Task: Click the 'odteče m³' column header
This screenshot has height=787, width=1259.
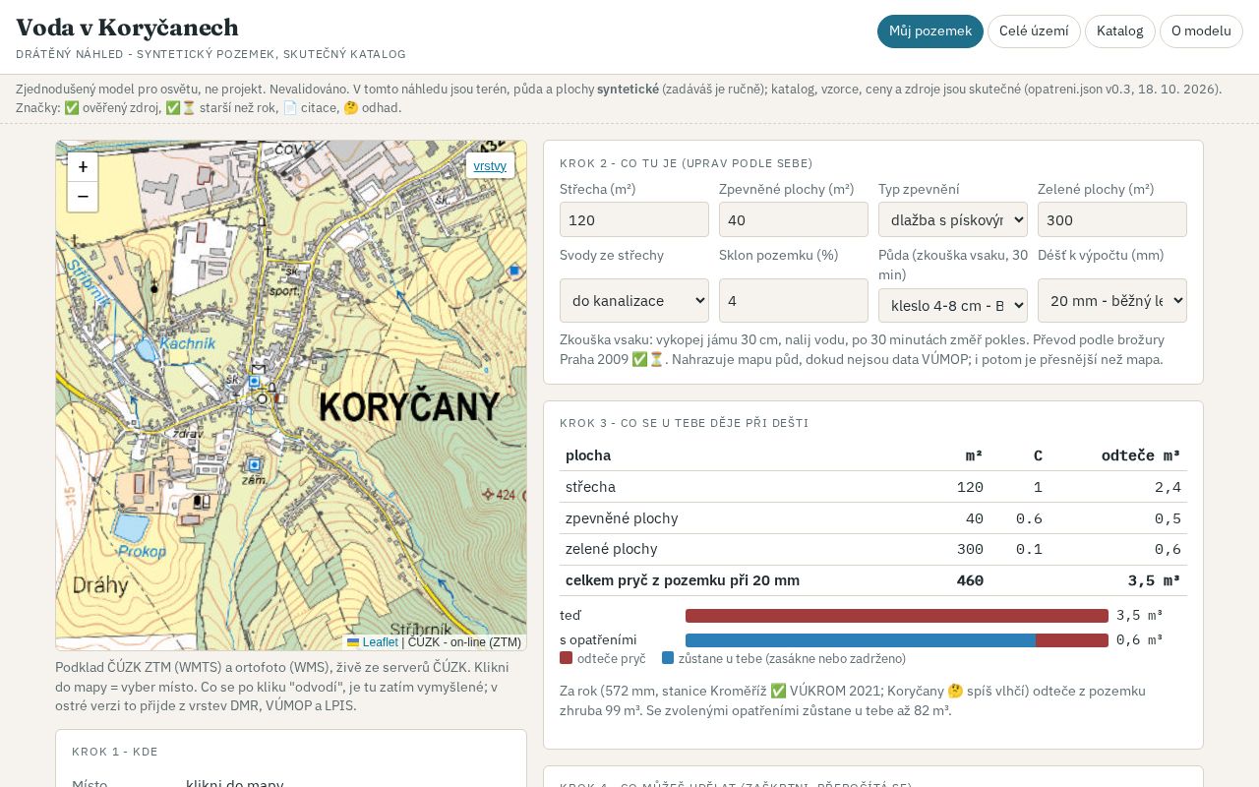Action: point(1141,455)
